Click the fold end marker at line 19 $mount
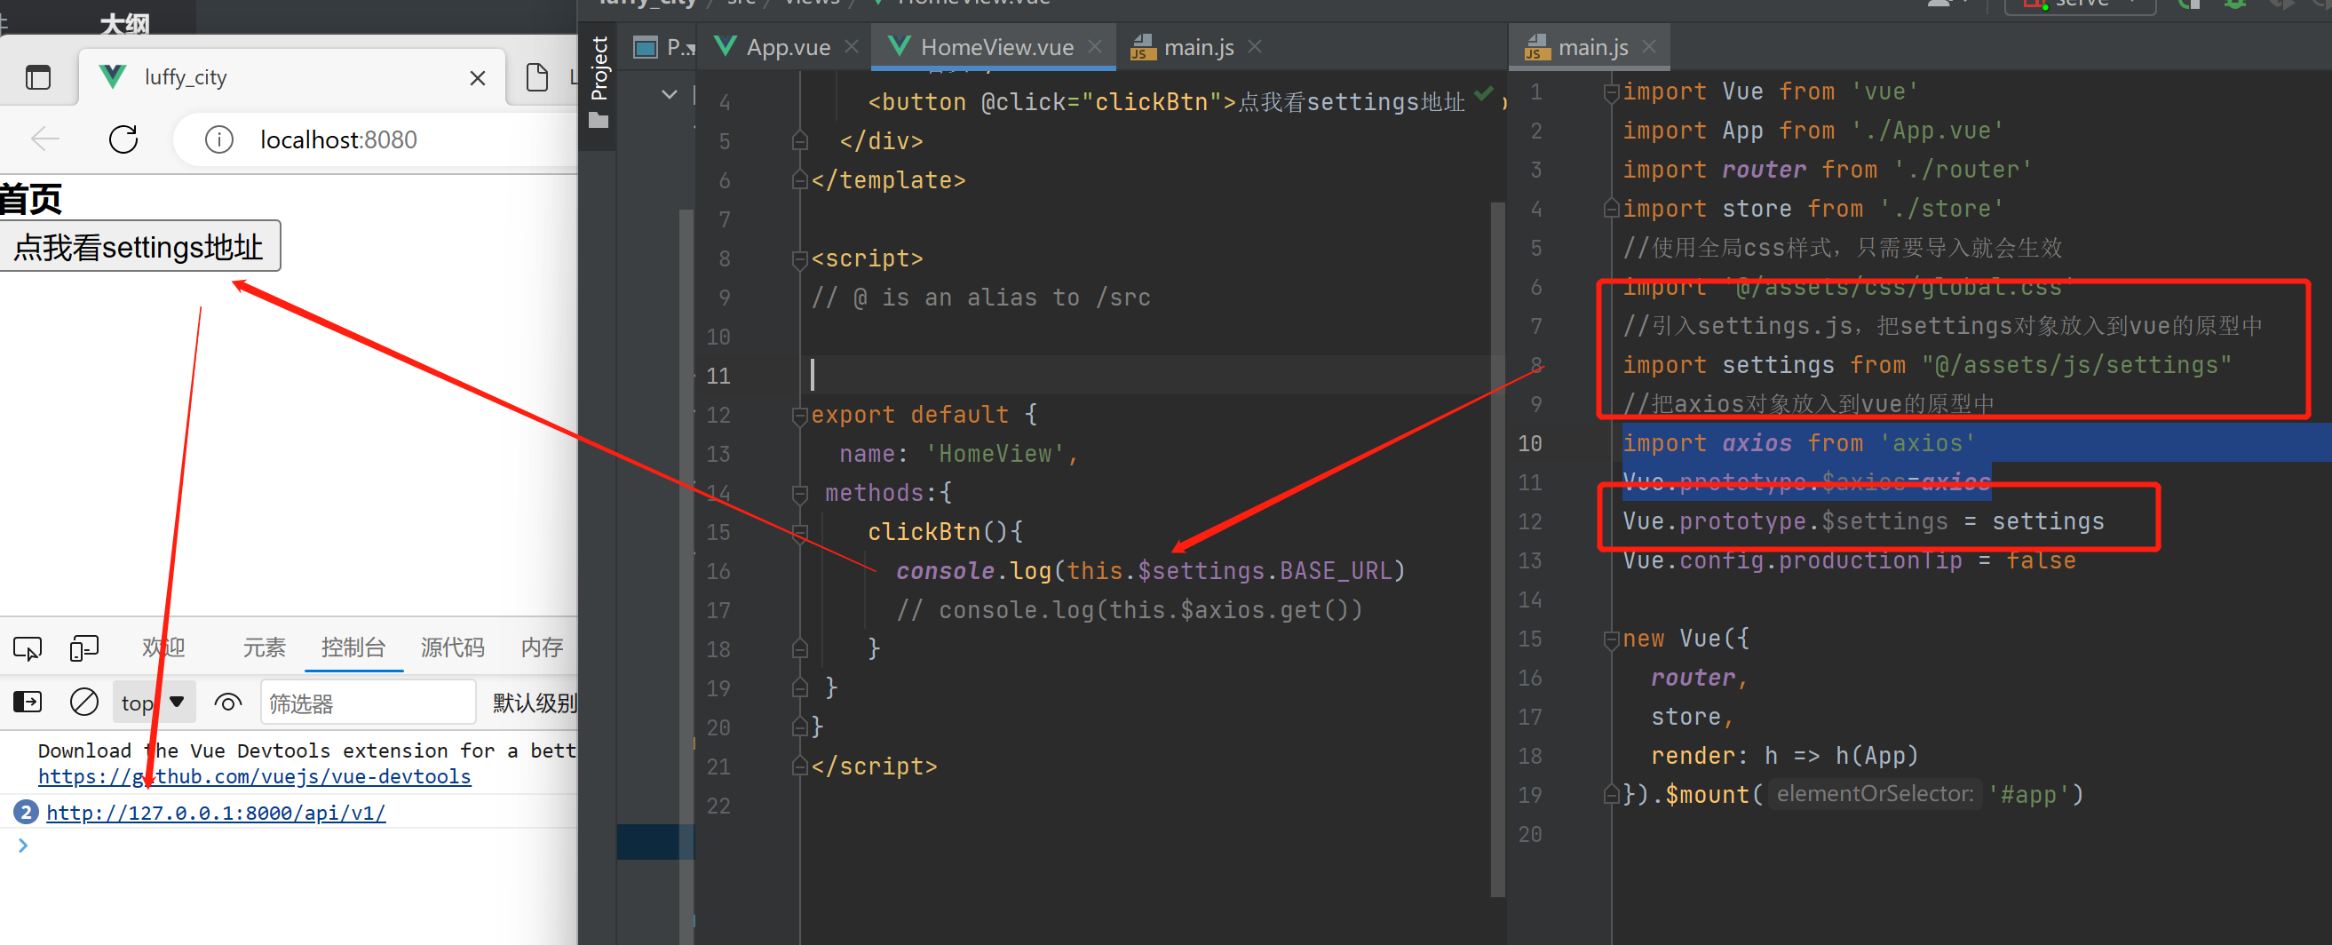Viewport: 2332px width, 945px height. coord(1611,795)
